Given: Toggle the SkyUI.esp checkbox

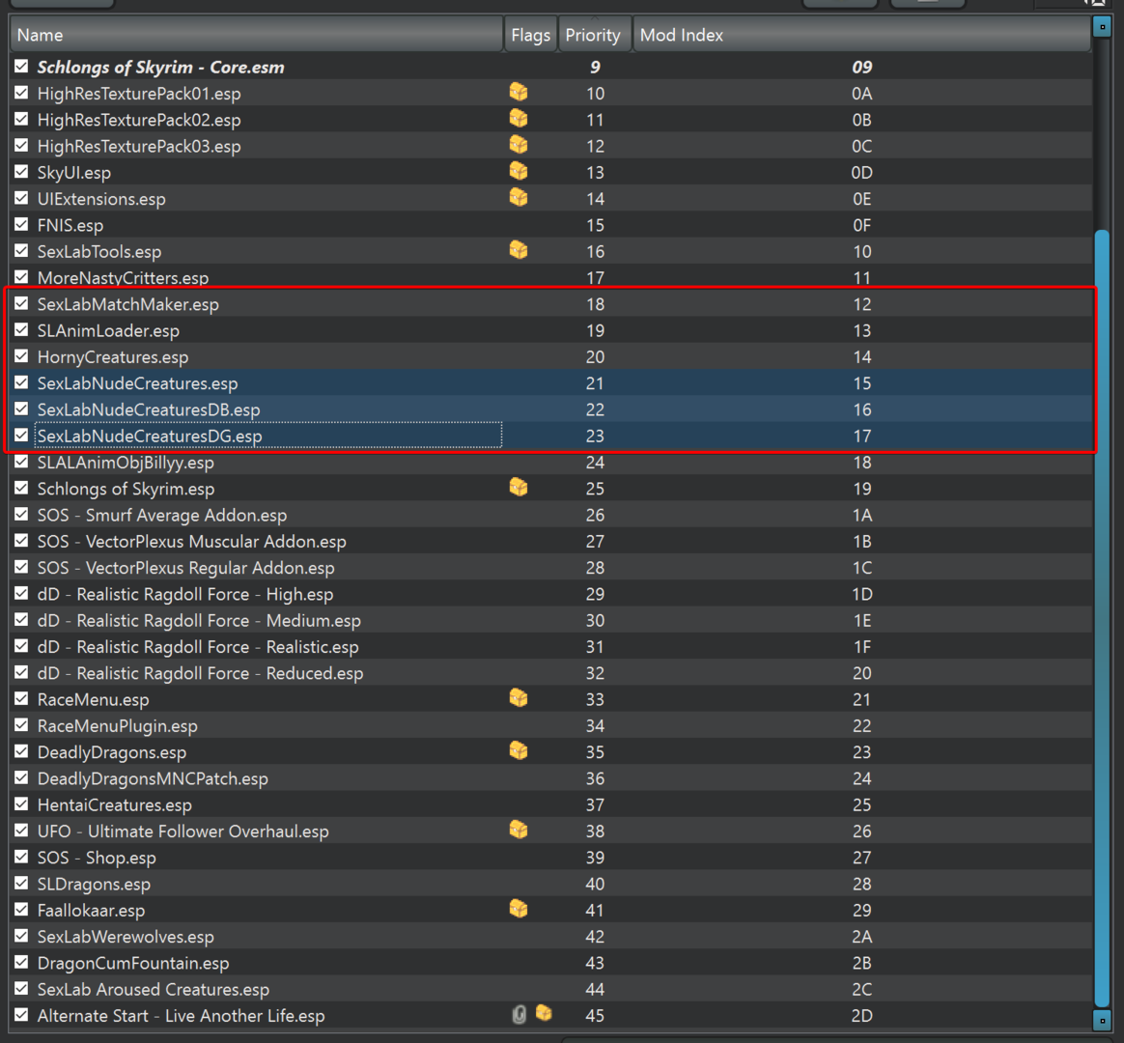Looking at the screenshot, I should 21,172.
